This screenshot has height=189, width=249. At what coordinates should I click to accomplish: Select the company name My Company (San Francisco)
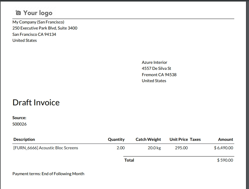[x=38, y=22]
